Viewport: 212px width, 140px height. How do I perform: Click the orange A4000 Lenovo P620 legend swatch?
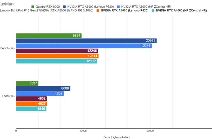(98, 11)
